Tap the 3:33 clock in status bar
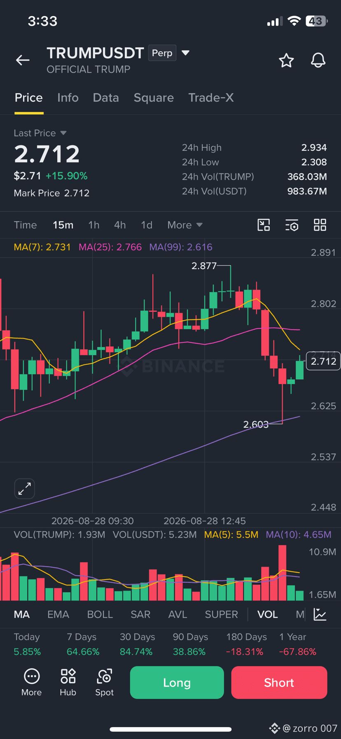Viewport: 341px width, 739px height. tap(42, 21)
